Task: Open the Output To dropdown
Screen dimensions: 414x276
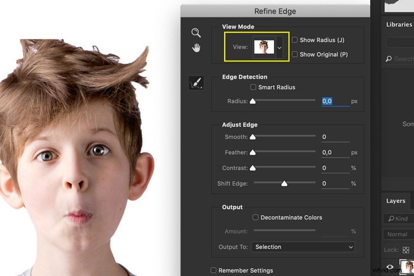Action: (303, 247)
